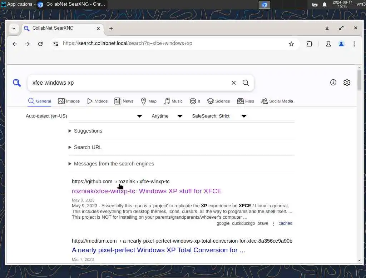Screen dimensions: 366x278
Task: Click the github.com result URL
Action: [121, 182]
